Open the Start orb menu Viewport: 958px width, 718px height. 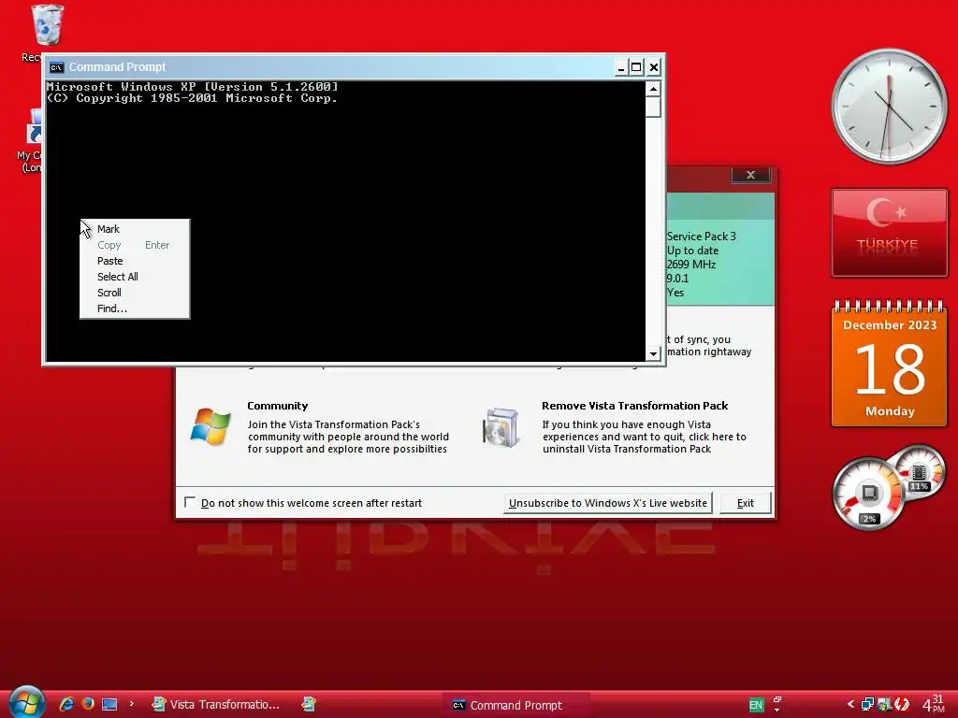click(27, 703)
